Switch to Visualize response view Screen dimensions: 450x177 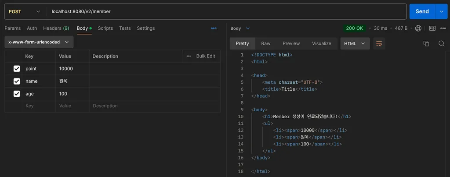[x=321, y=43]
